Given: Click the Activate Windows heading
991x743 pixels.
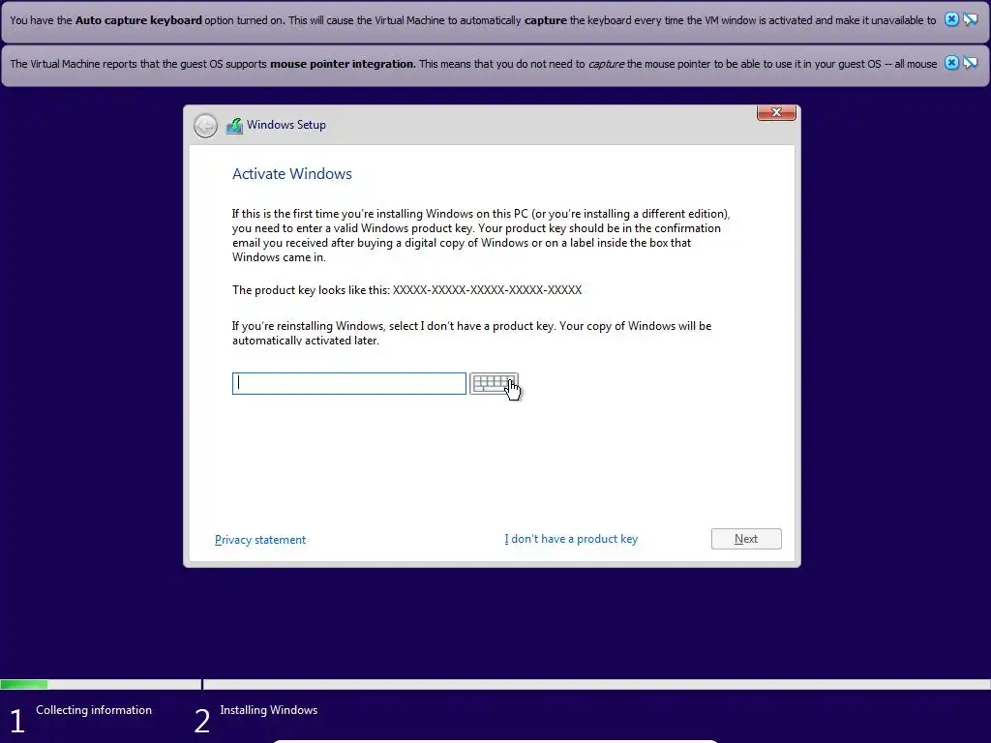Looking at the screenshot, I should coord(292,174).
